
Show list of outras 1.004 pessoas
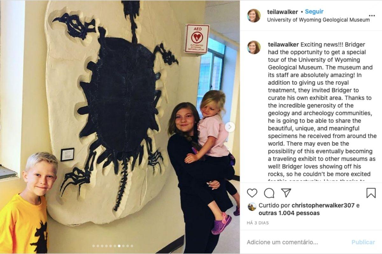click(289, 213)
